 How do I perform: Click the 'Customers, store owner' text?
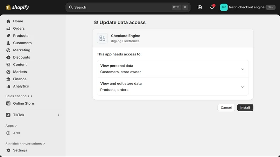[120, 72]
